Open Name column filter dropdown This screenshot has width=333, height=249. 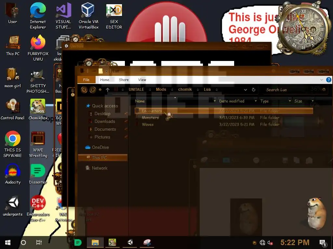215,101
